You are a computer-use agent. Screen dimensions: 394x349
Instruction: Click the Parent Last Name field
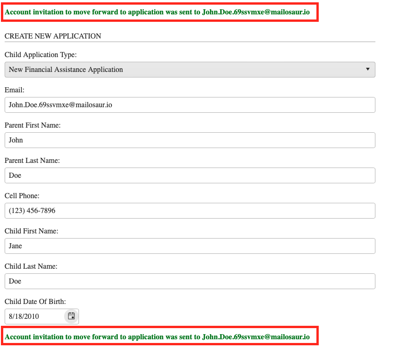(x=190, y=175)
